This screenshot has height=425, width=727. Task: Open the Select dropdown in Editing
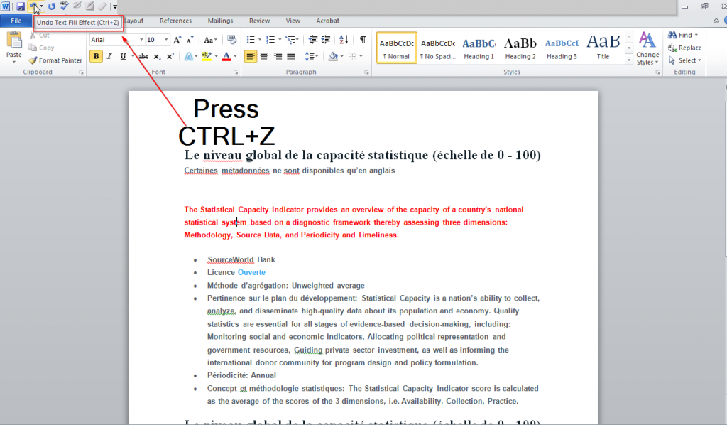(x=685, y=60)
